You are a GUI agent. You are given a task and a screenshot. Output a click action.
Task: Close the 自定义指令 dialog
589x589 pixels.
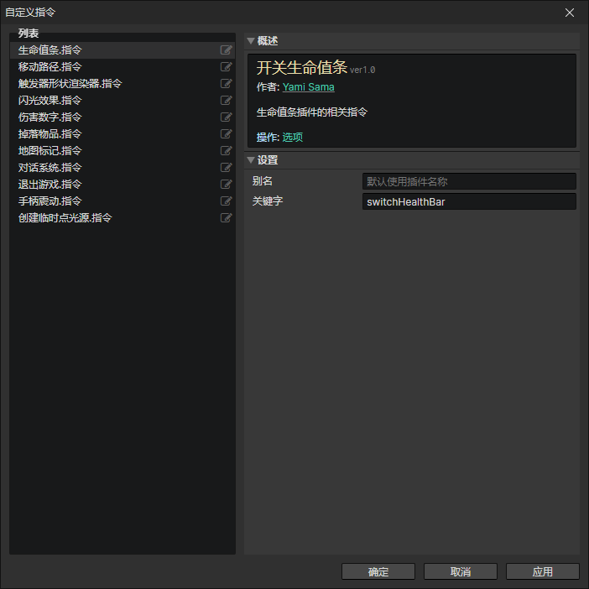(570, 13)
